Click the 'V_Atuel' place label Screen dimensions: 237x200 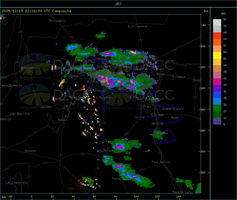[135, 97]
